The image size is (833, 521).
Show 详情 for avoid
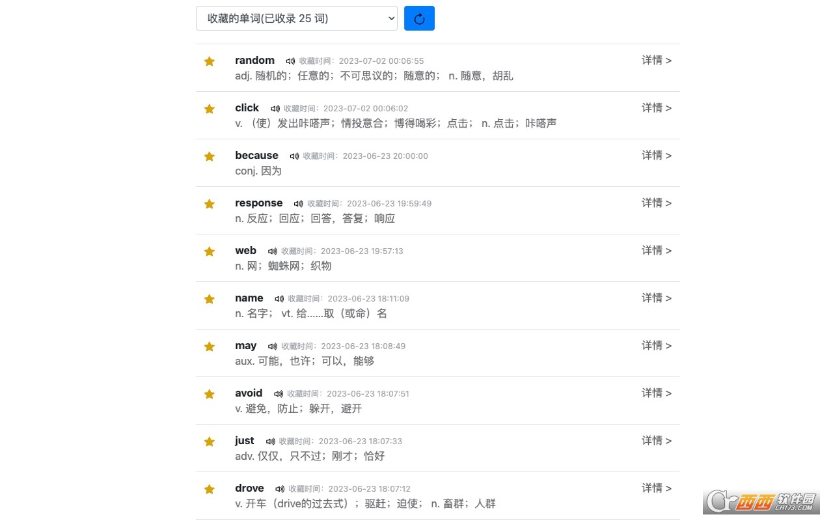(657, 393)
